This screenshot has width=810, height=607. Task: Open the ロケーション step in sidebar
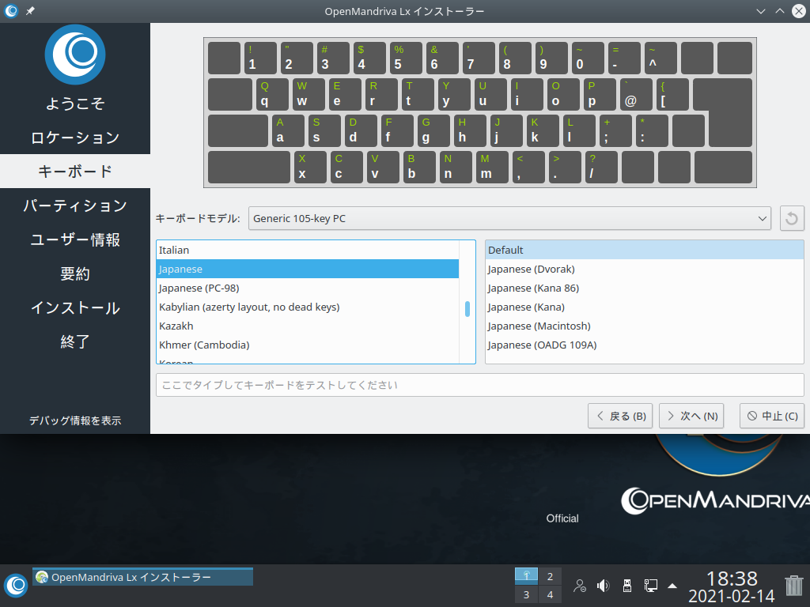75,138
